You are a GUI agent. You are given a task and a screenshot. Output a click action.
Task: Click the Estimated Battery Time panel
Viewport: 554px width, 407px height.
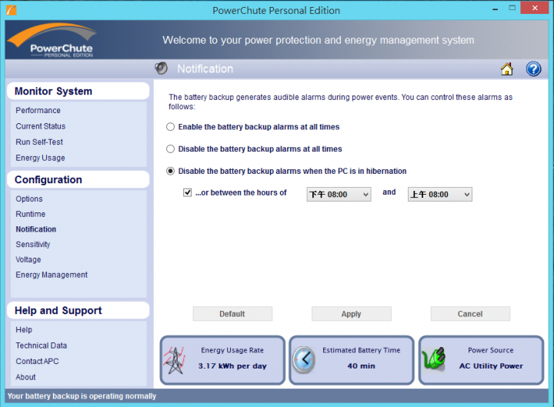click(x=352, y=360)
